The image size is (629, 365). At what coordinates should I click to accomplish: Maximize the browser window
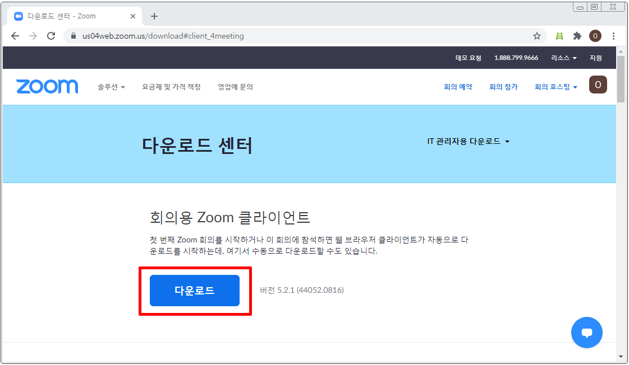pyautogui.click(x=595, y=7)
